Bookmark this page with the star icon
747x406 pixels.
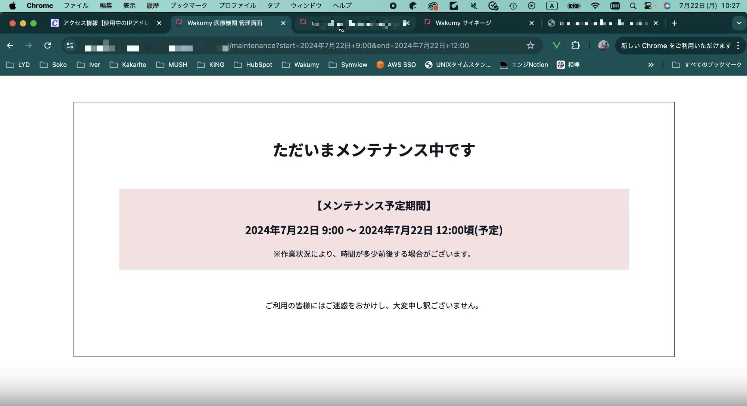pos(530,45)
